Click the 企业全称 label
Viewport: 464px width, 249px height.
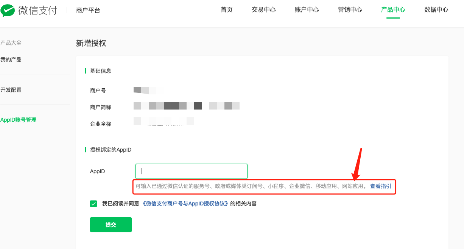pos(101,124)
